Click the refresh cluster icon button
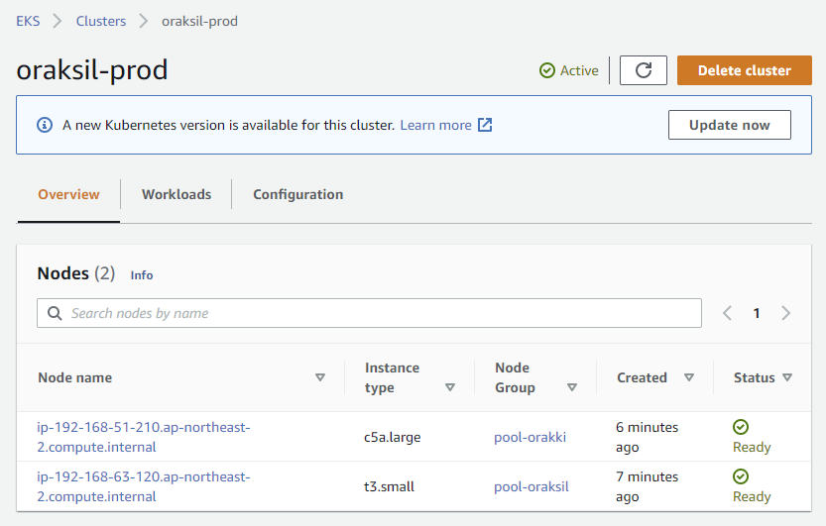The width and height of the screenshot is (826, 526). 644,70
